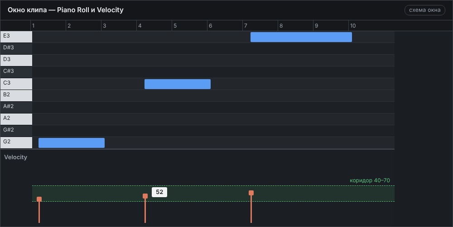
Task: Click the D3 piano key
Action: (x=16, y=61)
